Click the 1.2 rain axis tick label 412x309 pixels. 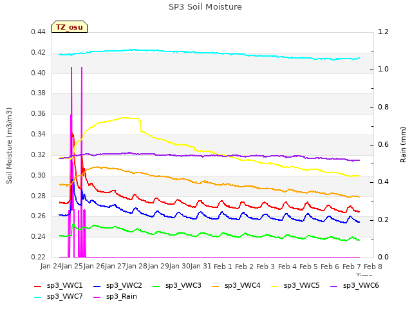point(384,32)
